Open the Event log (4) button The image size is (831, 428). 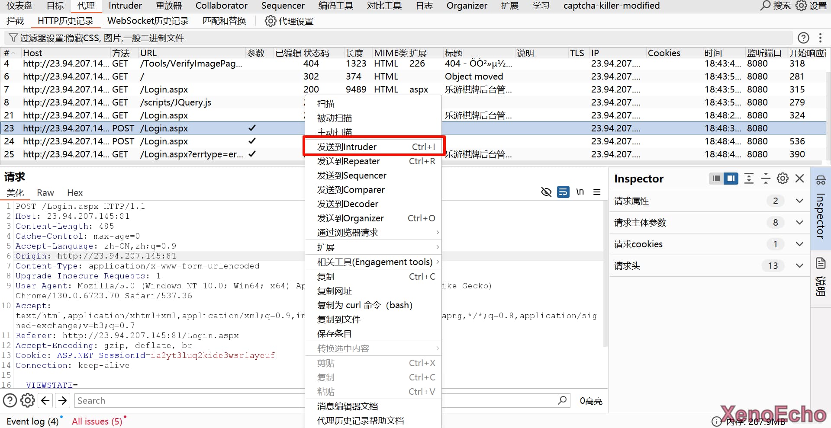click(x=32, y=422)
